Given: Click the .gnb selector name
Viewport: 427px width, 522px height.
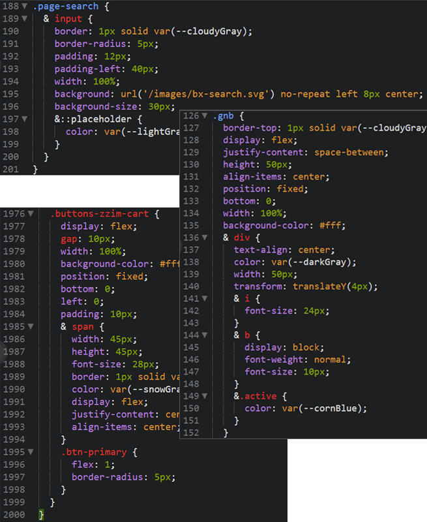Looking at the screenshot, I should pos(223,116).
